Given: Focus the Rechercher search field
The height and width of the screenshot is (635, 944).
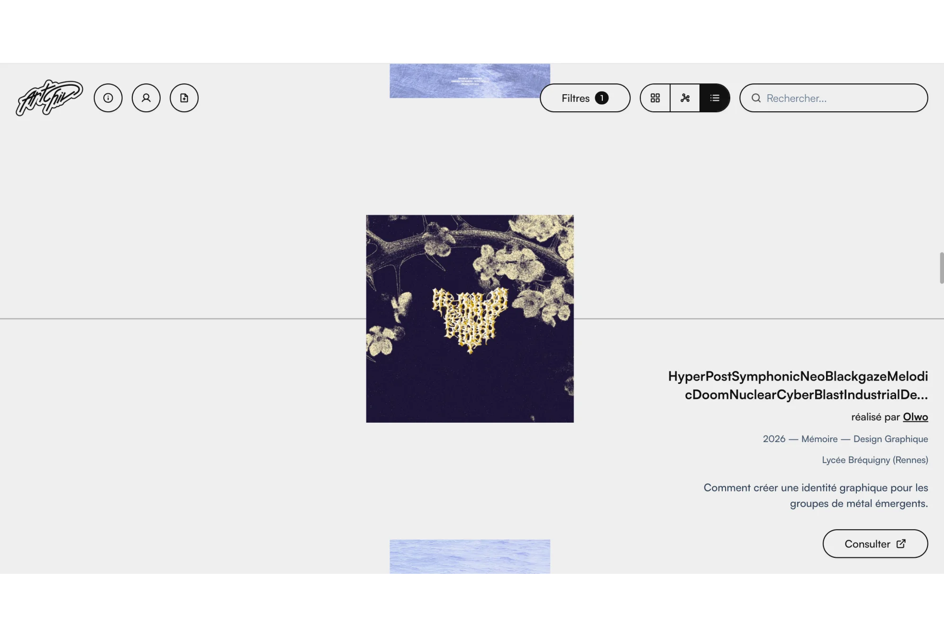Looking at the screenshot, I should [834, 98].
